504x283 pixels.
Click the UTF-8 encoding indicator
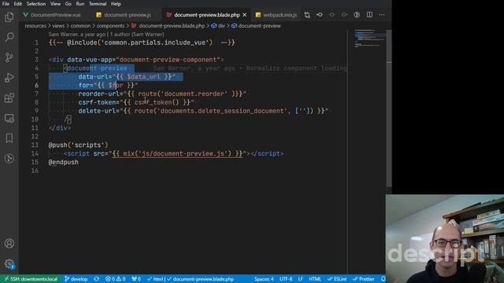tap(286, 279)
